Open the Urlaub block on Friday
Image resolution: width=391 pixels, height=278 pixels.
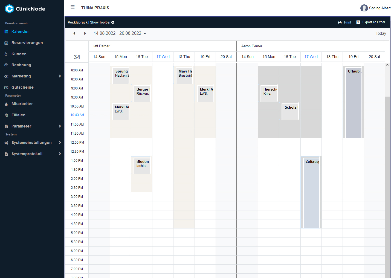(354, 103)
